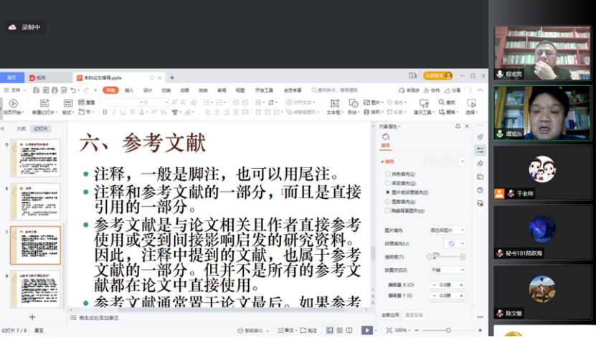Switch to the 大纲 outline tab
The height and width of the screenshot is (337, 596).
coord(21,129)
